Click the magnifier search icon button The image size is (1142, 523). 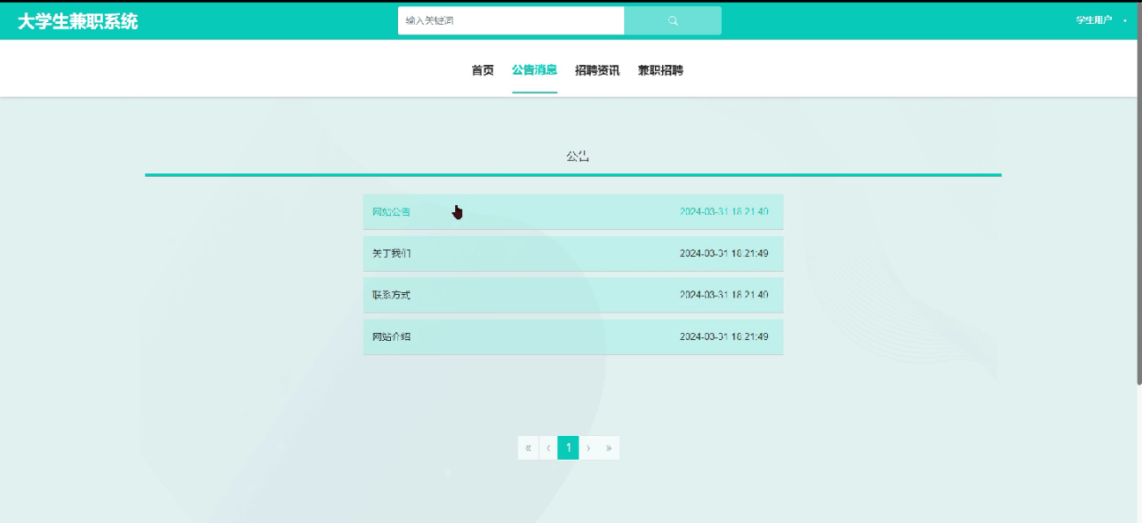point(673,20)
